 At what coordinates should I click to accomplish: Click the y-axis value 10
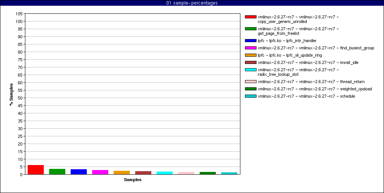click(21, 159)
